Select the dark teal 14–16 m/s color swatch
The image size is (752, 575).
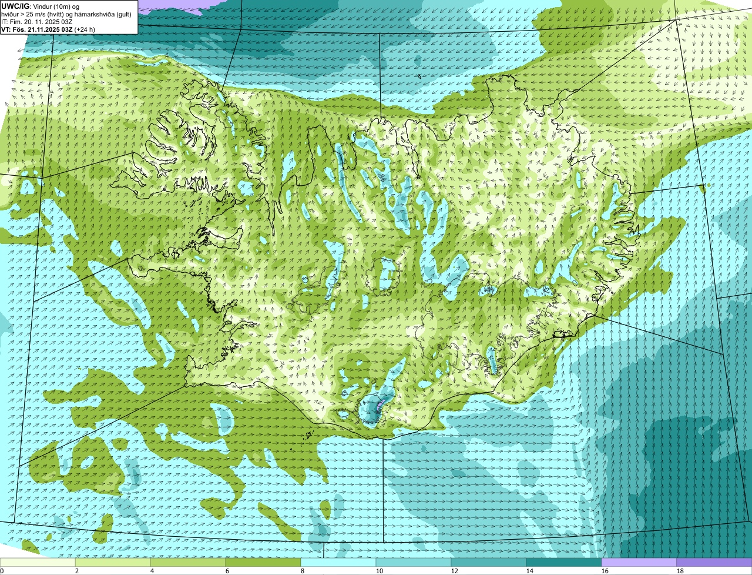[x=564, y=563]
